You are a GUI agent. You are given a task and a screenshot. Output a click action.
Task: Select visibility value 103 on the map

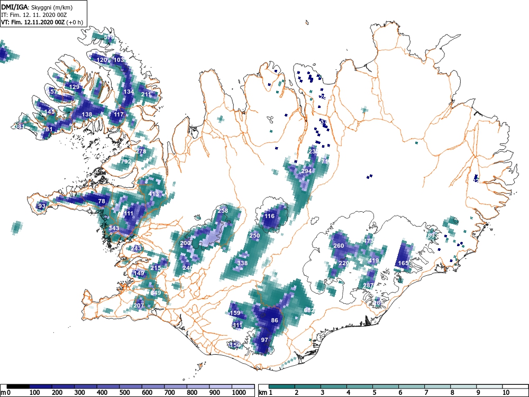tap(118, 60)
